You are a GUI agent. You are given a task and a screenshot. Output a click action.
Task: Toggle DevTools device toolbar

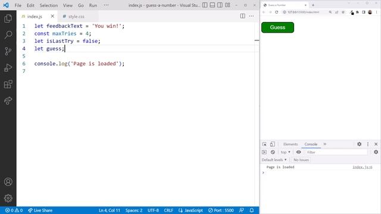(x=273, y=144)
